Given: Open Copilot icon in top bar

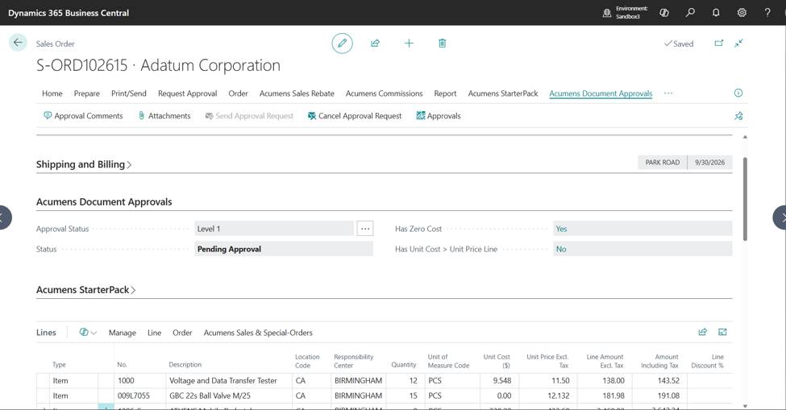Looking at the screenshot, I should point(664,13).
